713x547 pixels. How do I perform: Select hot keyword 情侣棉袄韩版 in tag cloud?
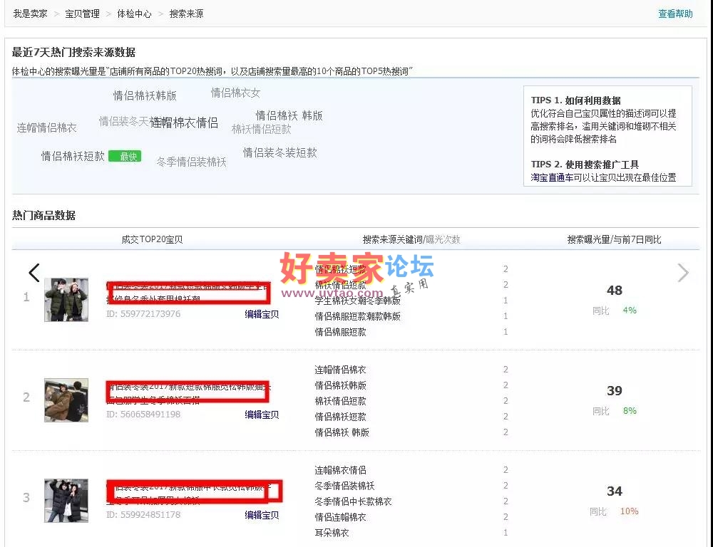pyautogui.click(x=145, y=95)
